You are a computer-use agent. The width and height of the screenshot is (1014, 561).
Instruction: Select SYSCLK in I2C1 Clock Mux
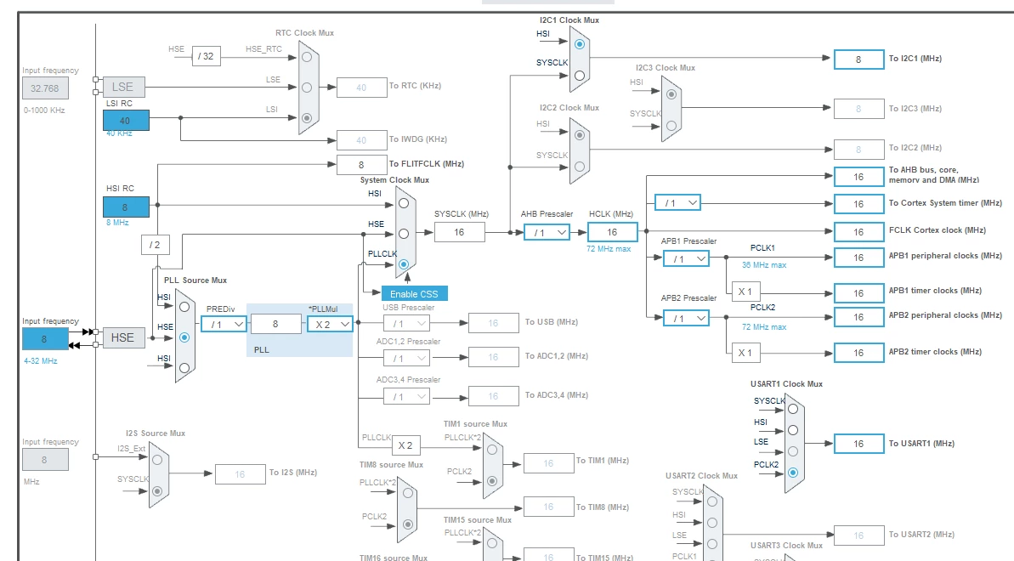tap(580, 75)
